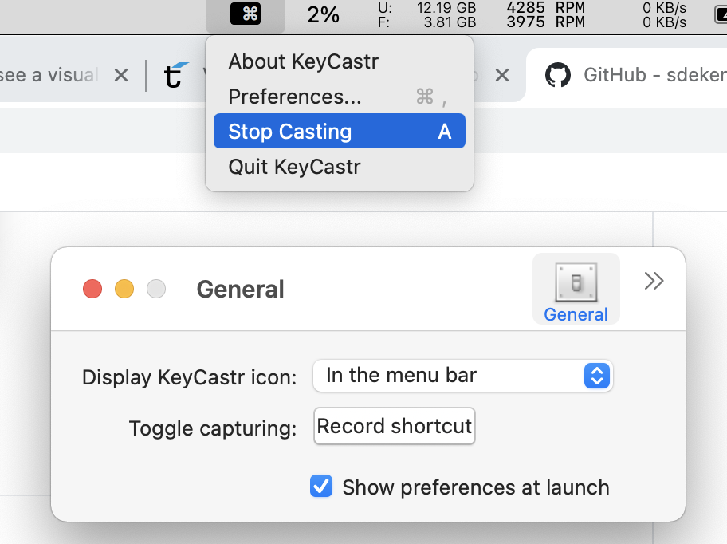The image size is (727, 544).
Task: Minimize the General preferences window via yellow button
Action: (124, 289)
